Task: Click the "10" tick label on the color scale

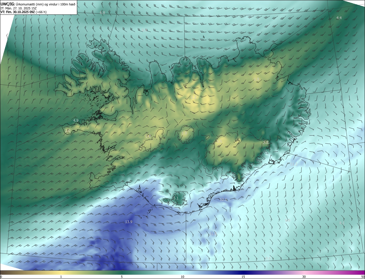Action: point(182,277)
